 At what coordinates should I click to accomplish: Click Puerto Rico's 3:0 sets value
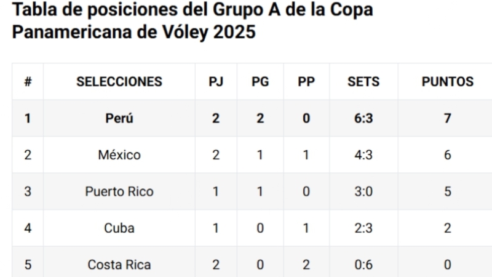[x=363, y=191]
